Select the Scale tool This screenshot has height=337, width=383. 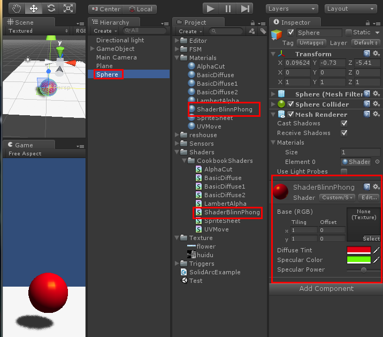[x=68, y=9]
